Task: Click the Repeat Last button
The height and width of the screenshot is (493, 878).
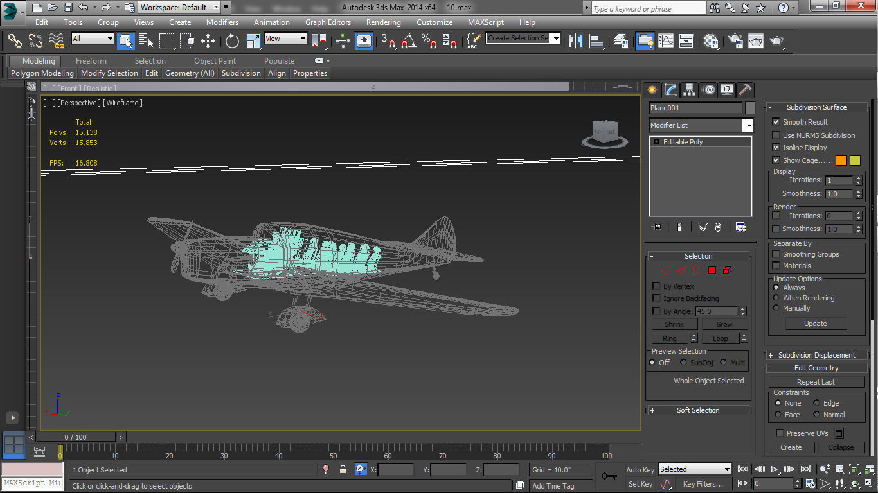Action: click(x=816, y=382)
